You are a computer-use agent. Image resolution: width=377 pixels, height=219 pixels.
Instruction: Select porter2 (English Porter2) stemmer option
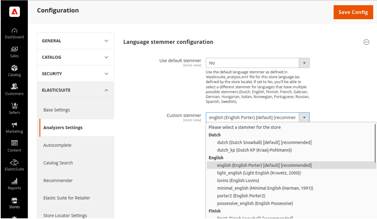coord(241,196)
